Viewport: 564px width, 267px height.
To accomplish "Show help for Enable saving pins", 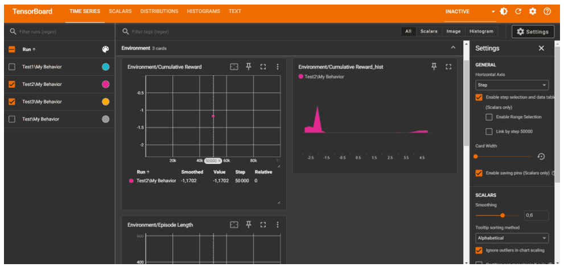I will tap(553, 173).
